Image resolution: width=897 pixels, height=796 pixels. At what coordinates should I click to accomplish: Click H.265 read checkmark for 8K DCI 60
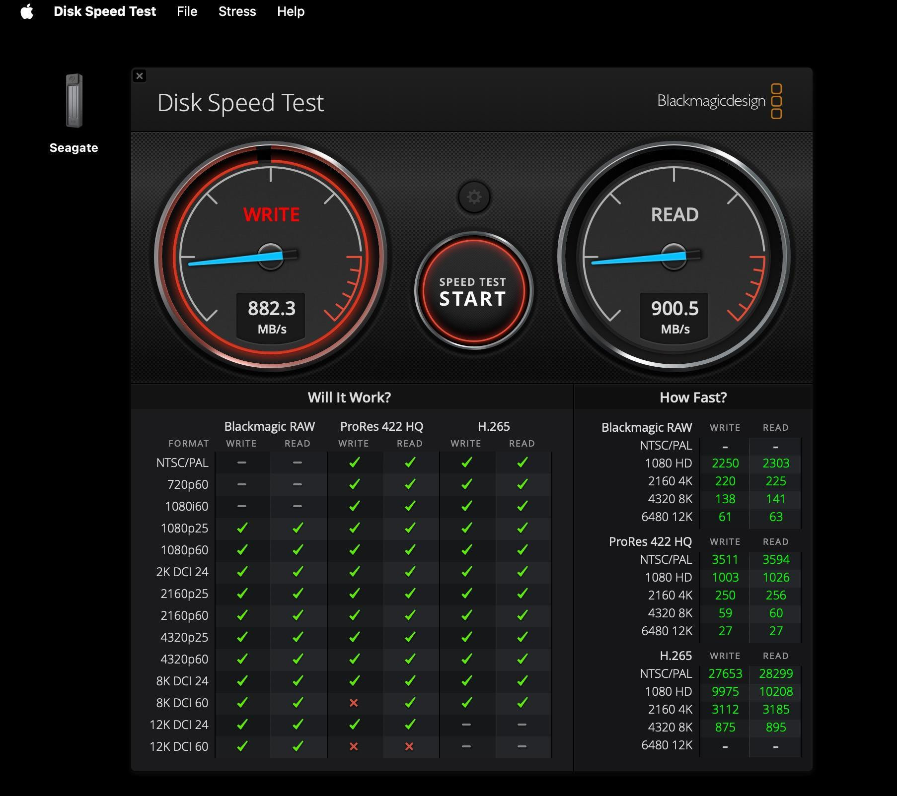click(522, 703)
